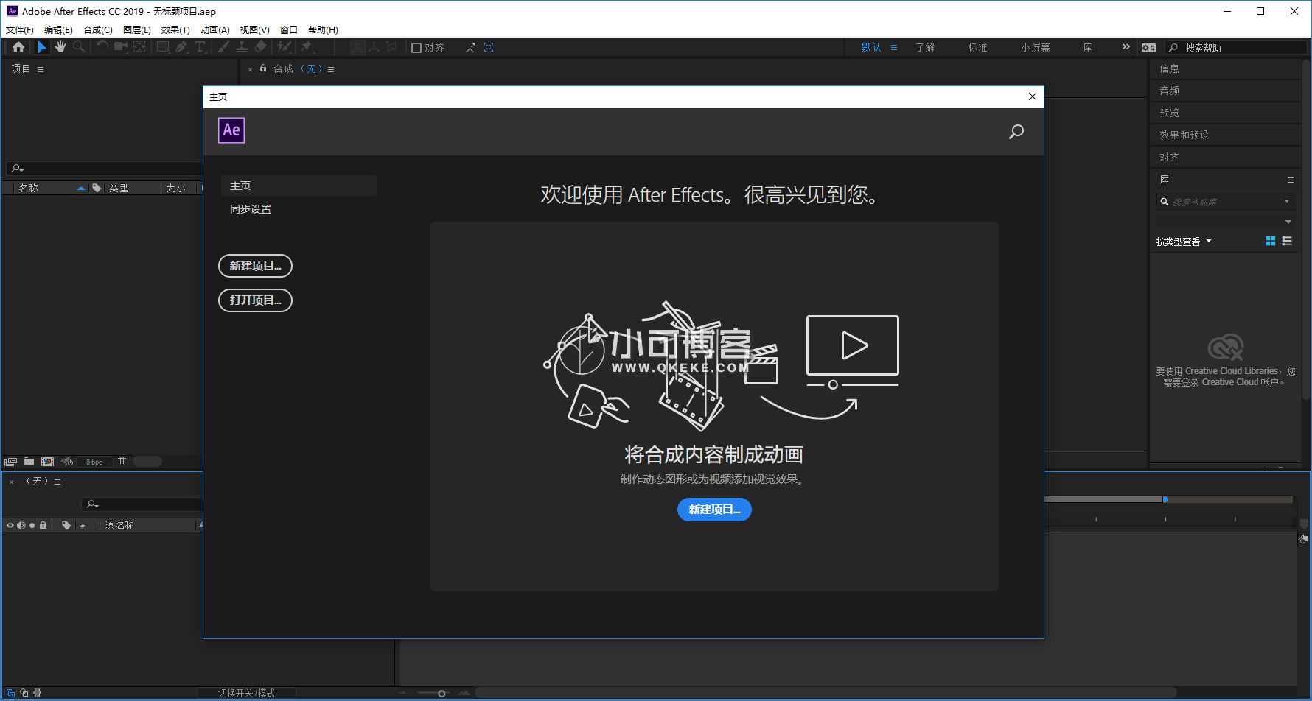Toggle the eye video column in timeline

tap(10, 525)
